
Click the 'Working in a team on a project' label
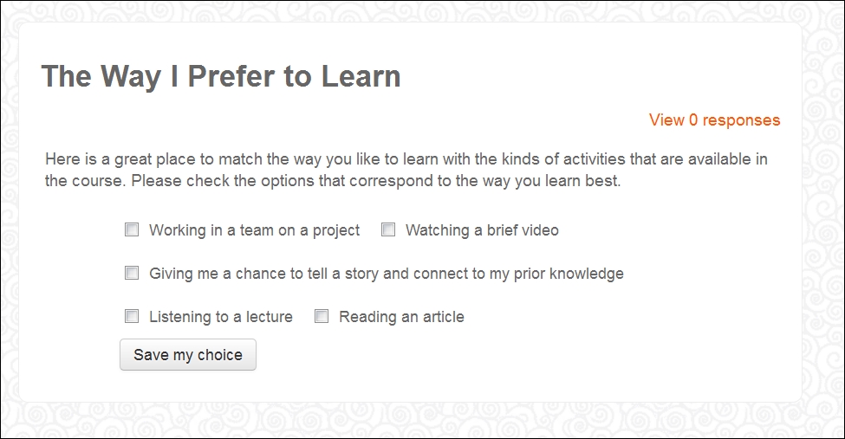pos(254,230)
